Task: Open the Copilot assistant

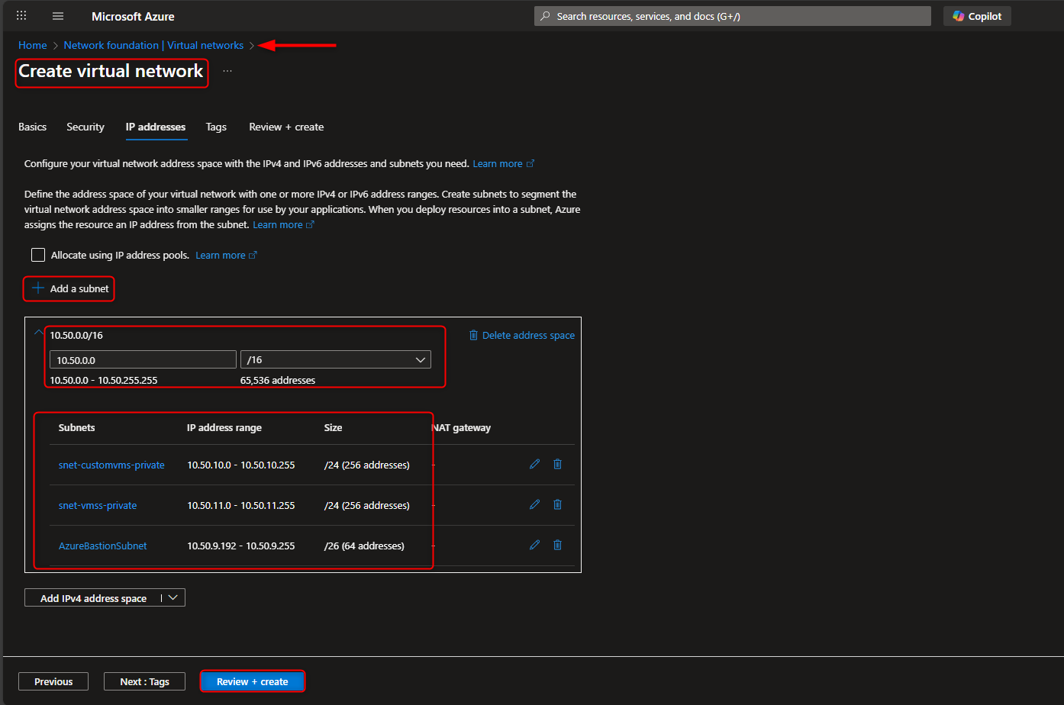Action: click(977, 15)
